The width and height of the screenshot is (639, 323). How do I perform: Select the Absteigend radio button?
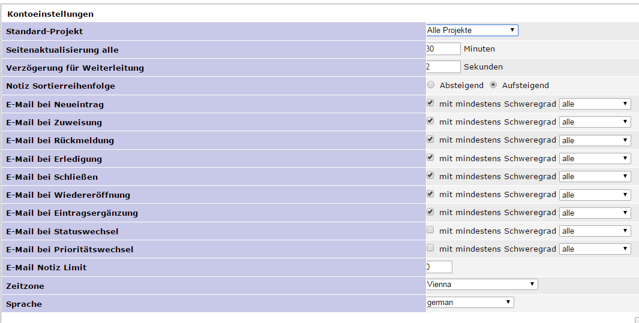(x=431, y=85)
